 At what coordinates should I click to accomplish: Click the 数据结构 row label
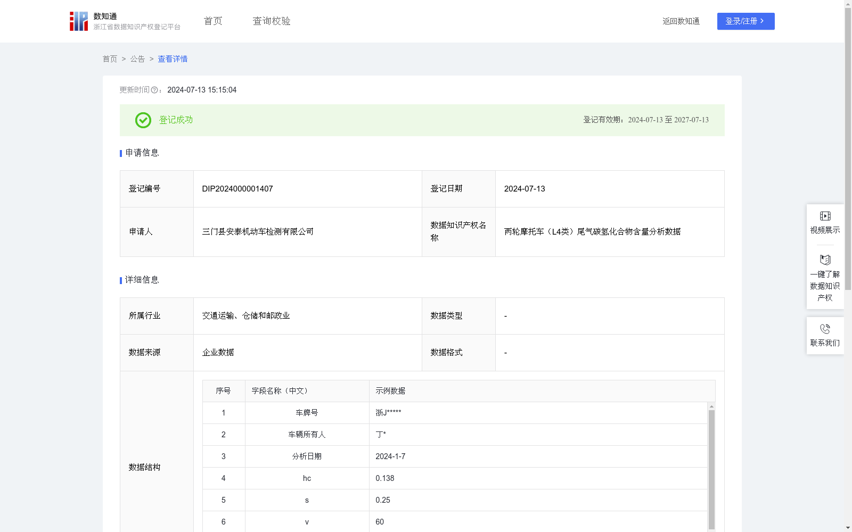144,468
